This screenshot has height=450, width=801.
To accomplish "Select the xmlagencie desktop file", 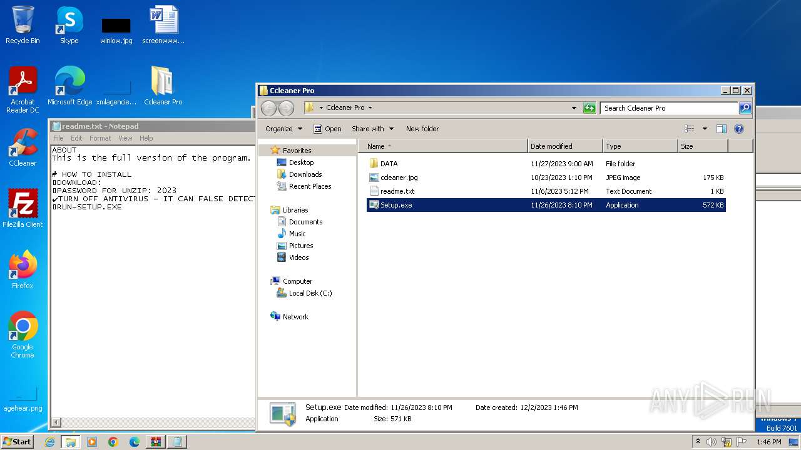I will click(116, 92).
